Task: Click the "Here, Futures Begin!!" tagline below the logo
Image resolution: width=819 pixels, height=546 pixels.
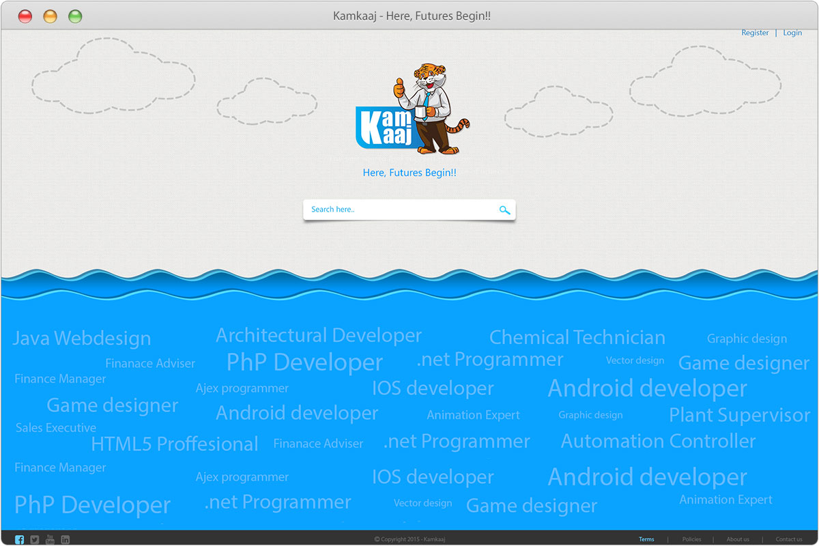Action: pos(409,173)
